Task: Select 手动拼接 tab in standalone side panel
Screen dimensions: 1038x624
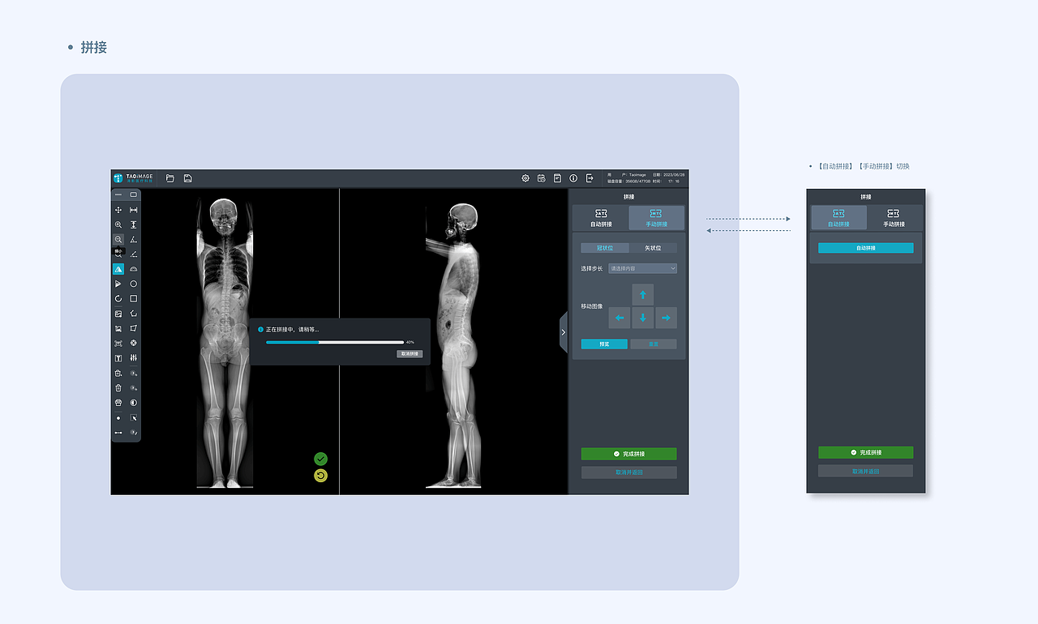Action: [894, 218]
